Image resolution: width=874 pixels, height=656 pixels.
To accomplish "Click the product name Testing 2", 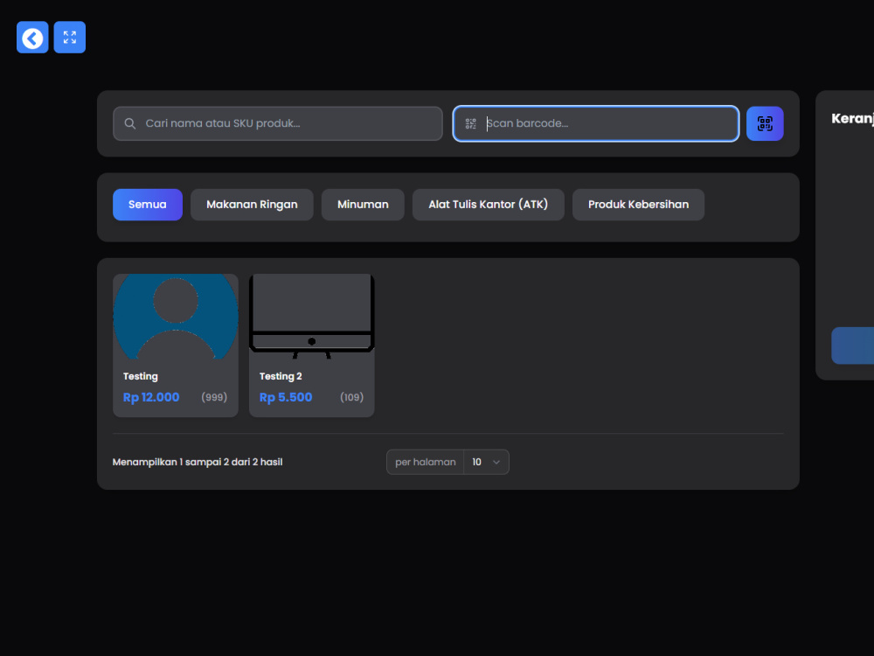I will click(281, 376).
